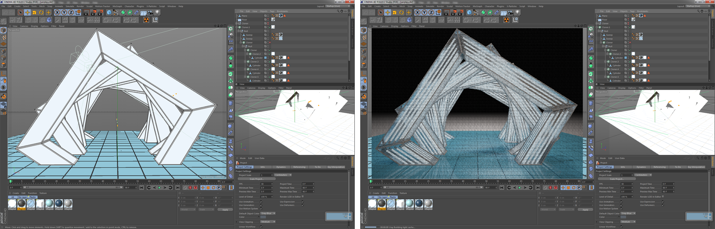Click Scale Project button in right window

point(616,179)
